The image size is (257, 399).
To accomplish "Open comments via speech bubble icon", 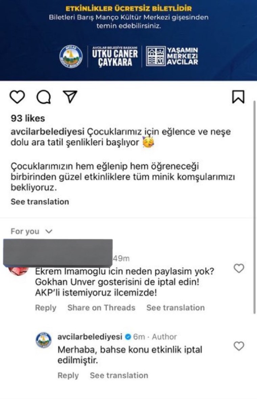I will click(x=43, y=97).
